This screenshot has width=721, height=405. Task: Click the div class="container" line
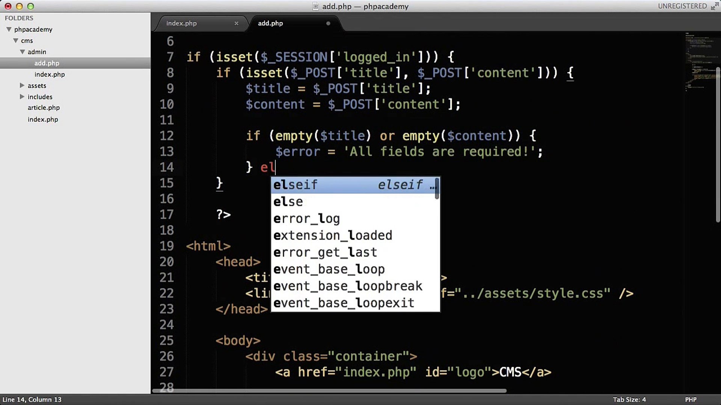coord(331,356)
